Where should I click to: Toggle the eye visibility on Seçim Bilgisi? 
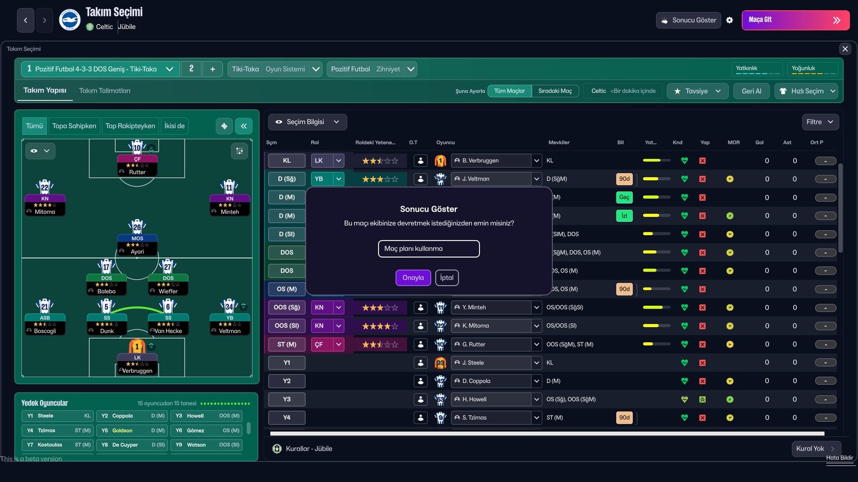(279, 122)
